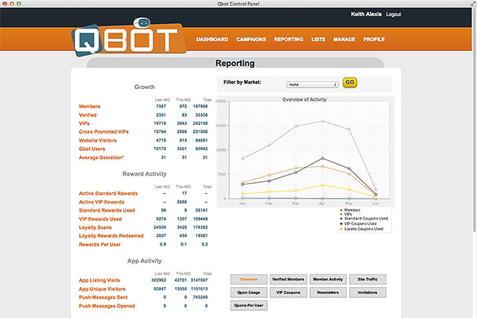The image size is (477, 318).
Task: Open the Manage menu item
Action: [x=344, y=39]
